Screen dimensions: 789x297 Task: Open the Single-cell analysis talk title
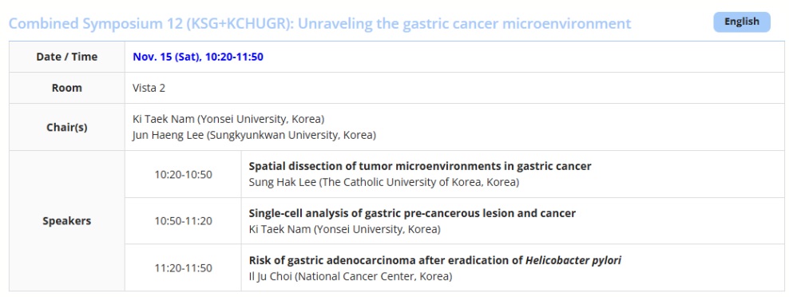pyautogui.click(x=412, y=213)
